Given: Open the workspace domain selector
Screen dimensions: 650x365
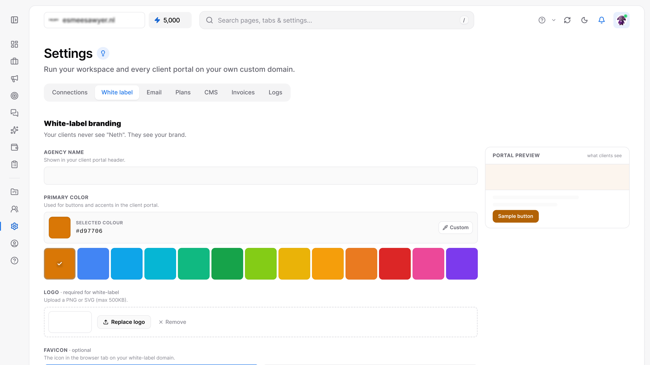Looking at the screenshot, I should pos(94,20).
